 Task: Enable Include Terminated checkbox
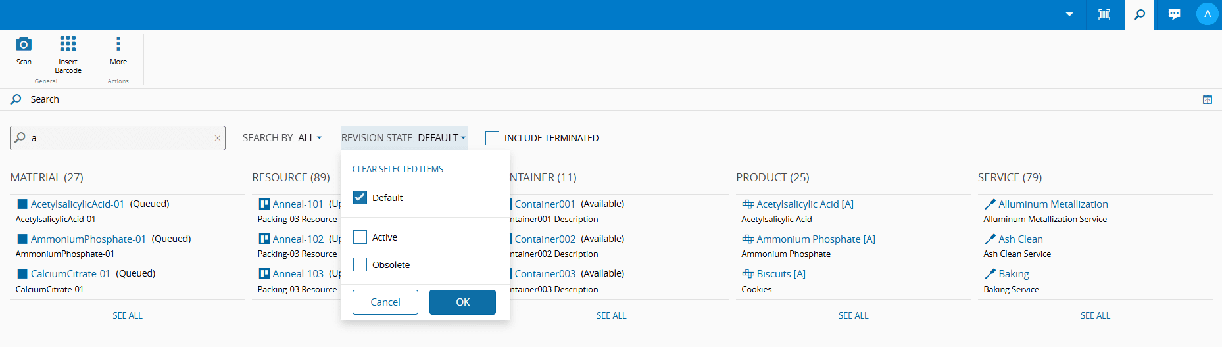click(492, 138)
